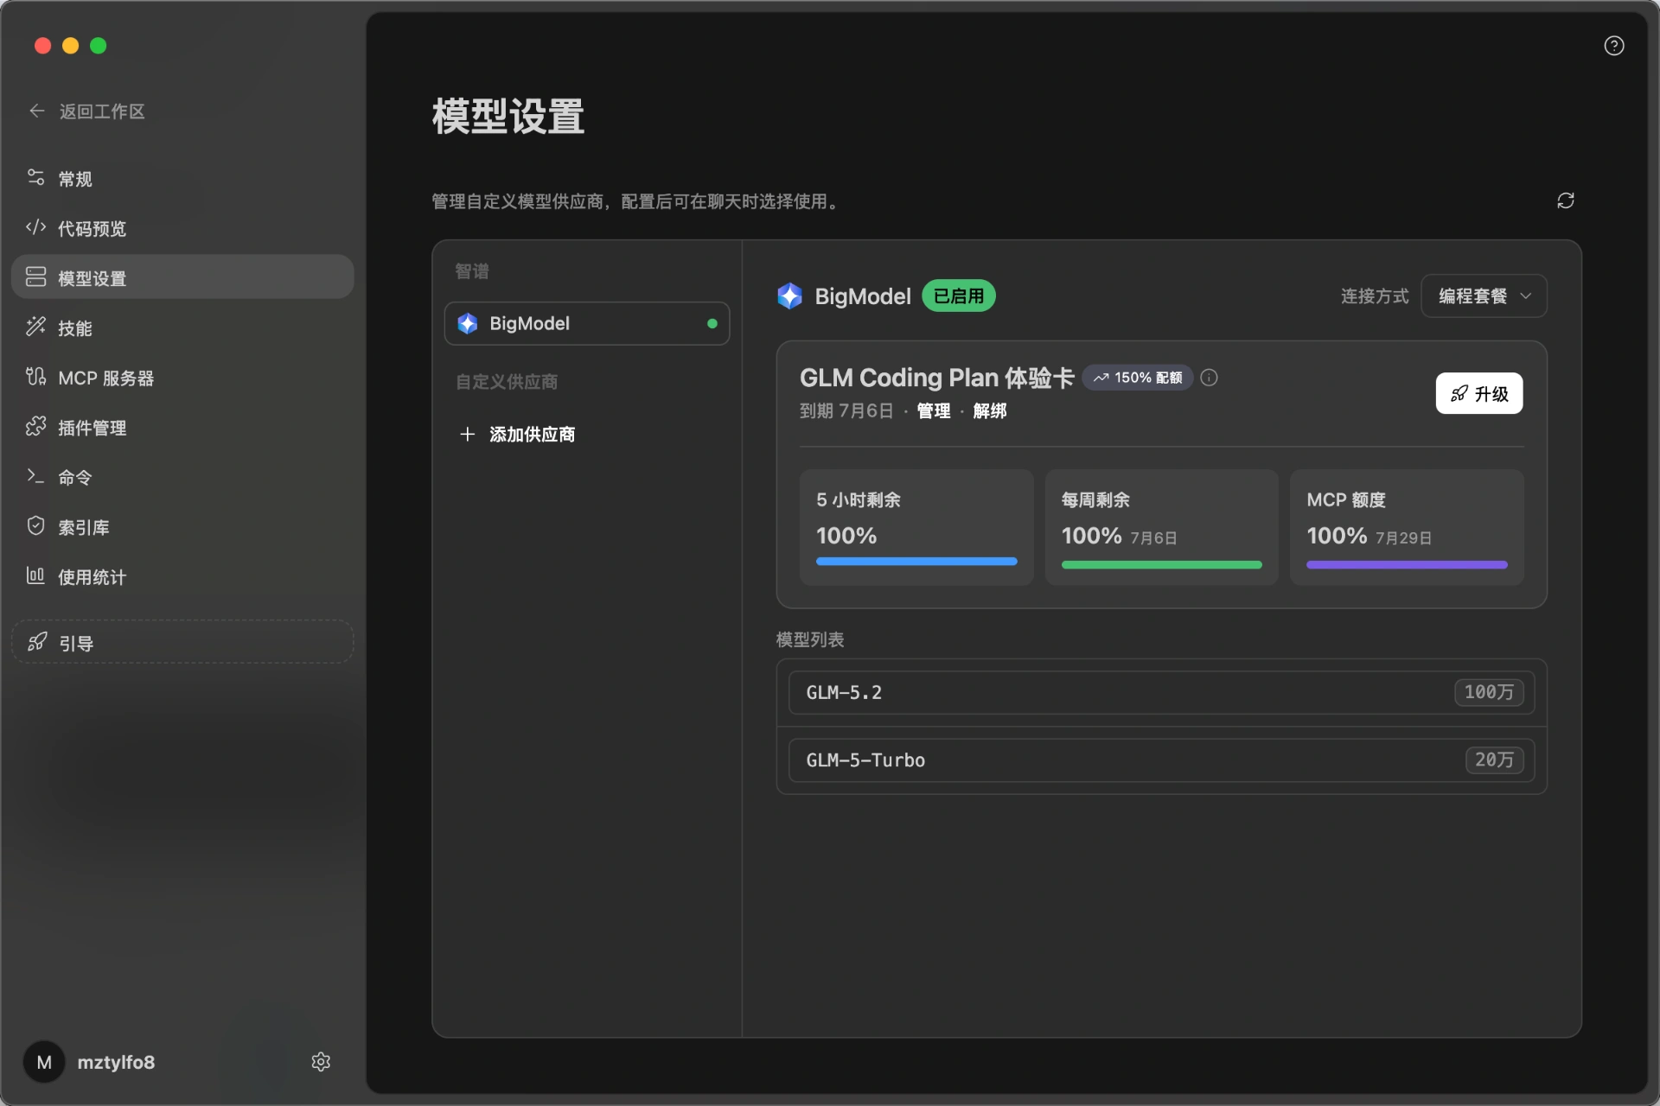
Task: Go to 常规 settings page
Action: click(x=182, y=179)
